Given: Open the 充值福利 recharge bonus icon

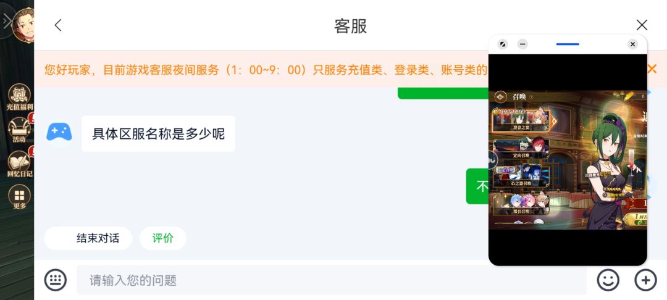Looking at the screenshot, I should tap(19, 97).
